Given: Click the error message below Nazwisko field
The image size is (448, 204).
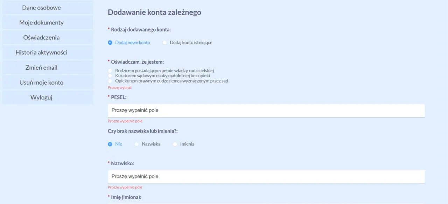Looking at the screenshot, I should point(125,187).
